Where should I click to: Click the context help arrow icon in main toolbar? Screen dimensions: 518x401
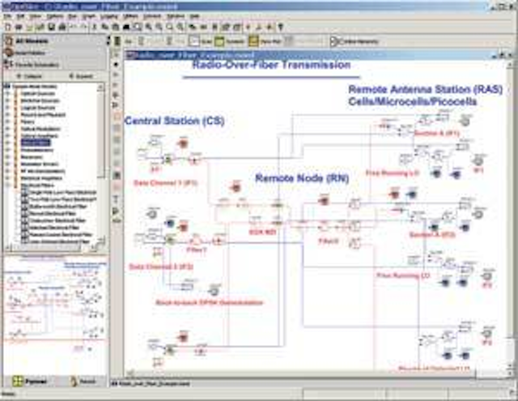tap(281, 27)
